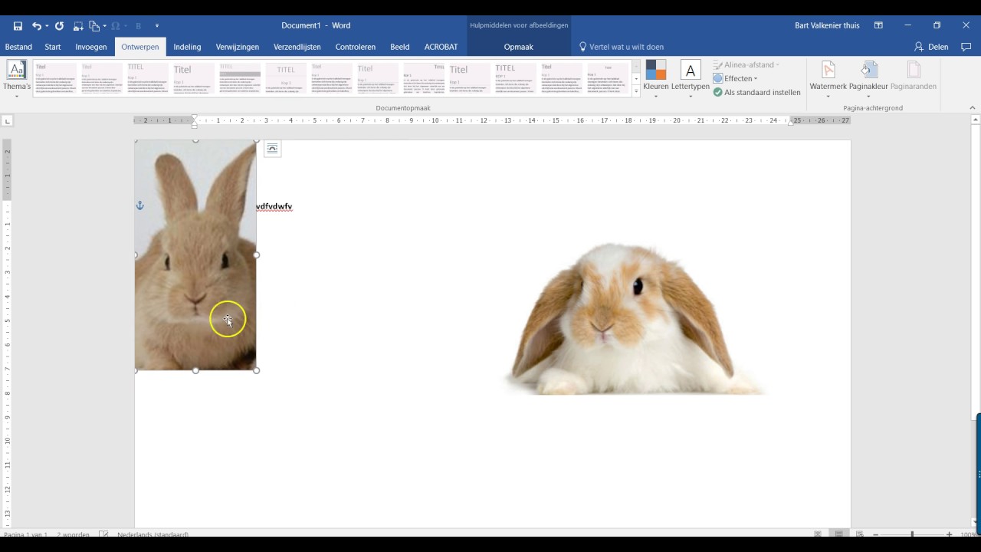Click the anchor icon left of image
981x552 pixels.
pyautogui.click(x=139, y=205)
